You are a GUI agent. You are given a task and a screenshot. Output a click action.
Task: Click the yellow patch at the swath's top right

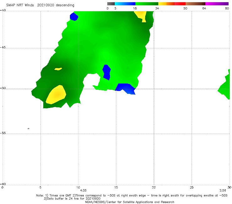point(141,16)
